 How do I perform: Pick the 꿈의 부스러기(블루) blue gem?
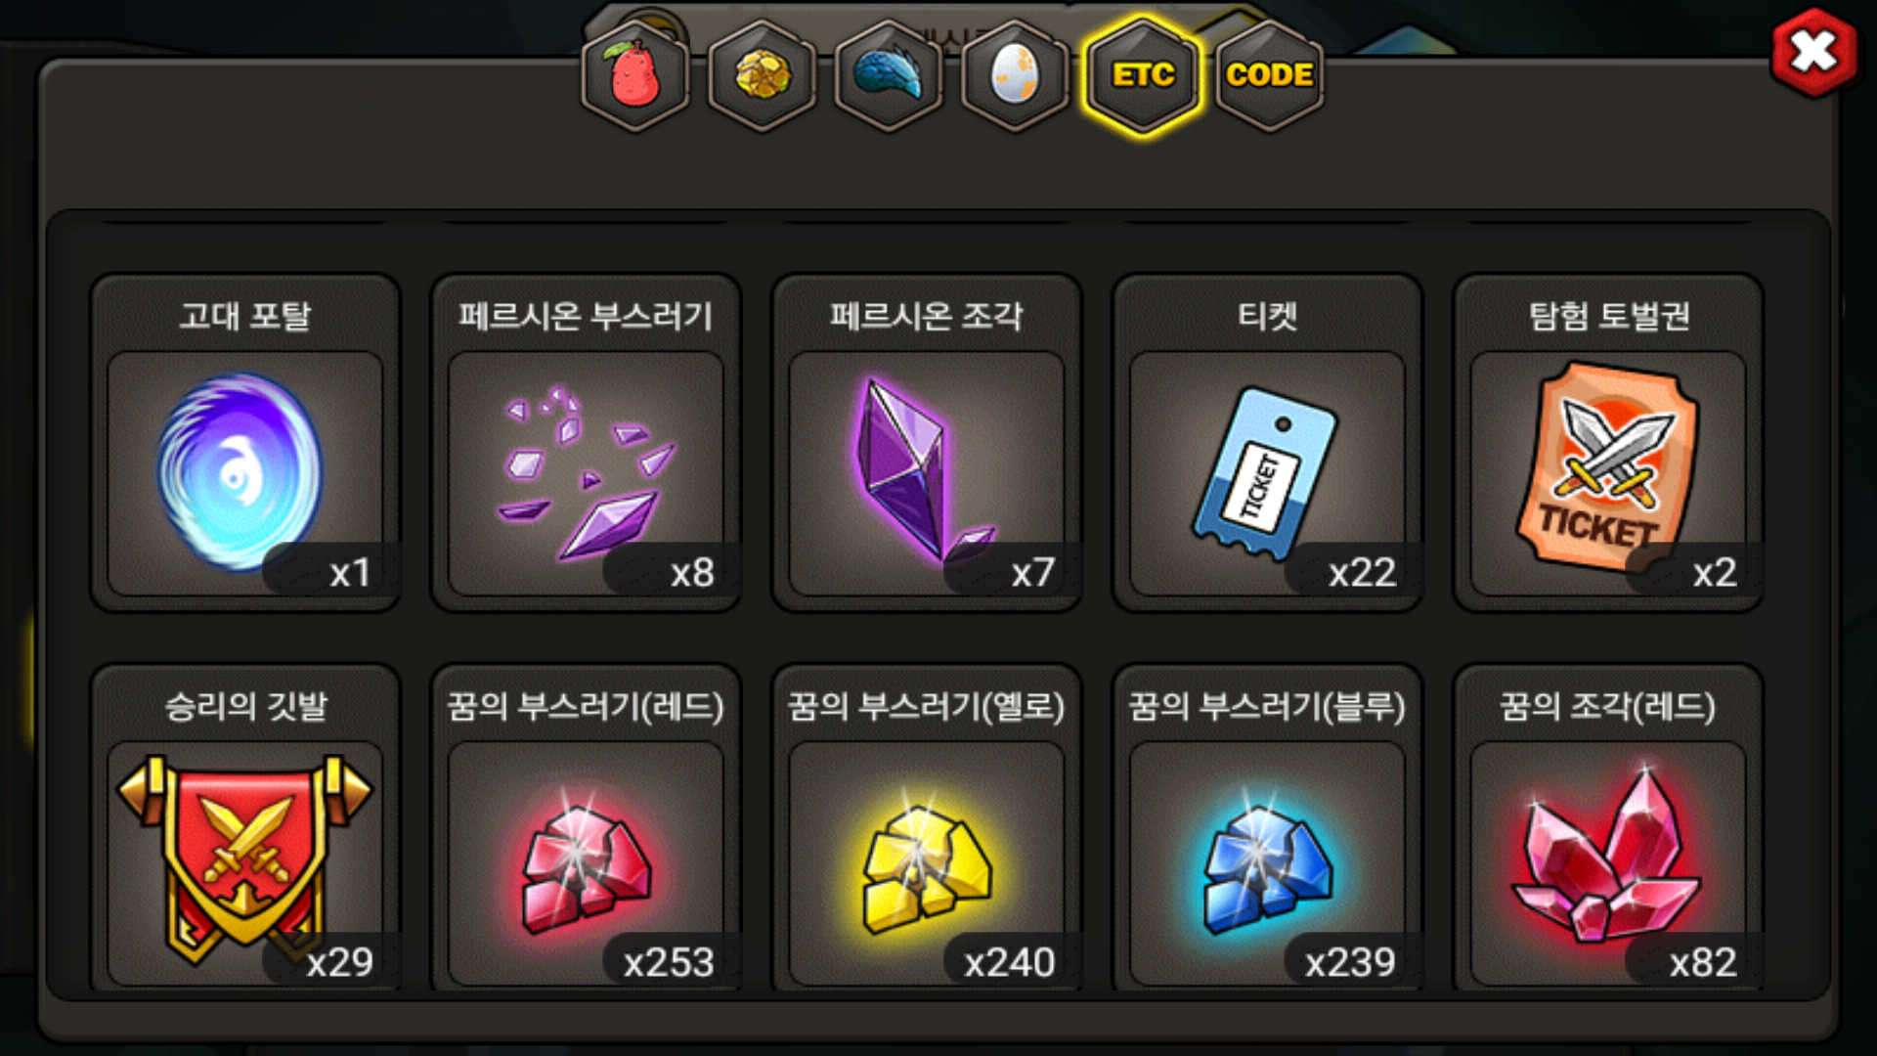(1267, 863)
